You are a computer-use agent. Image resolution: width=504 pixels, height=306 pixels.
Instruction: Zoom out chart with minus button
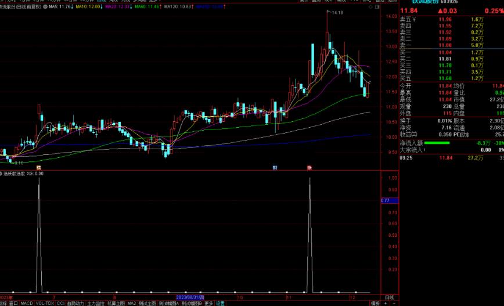pos(394,304)
